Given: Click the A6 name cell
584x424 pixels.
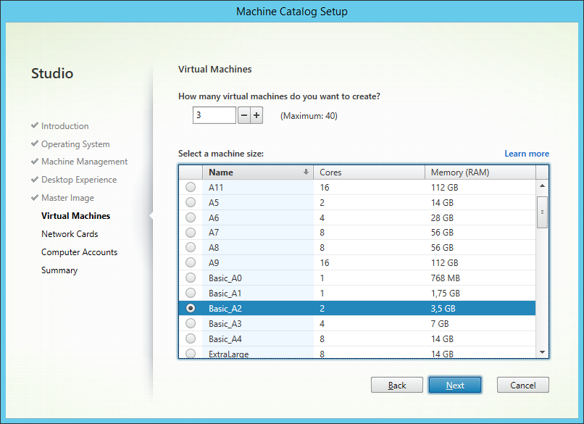Looking at the screenshot, I should coord(258,217).
